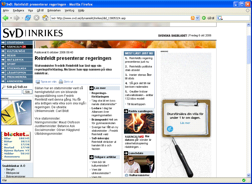Viewport: 252px width, 184px height.
Task: Click the arrow icon beside Rädda samlingen
Action: [126, 111]
